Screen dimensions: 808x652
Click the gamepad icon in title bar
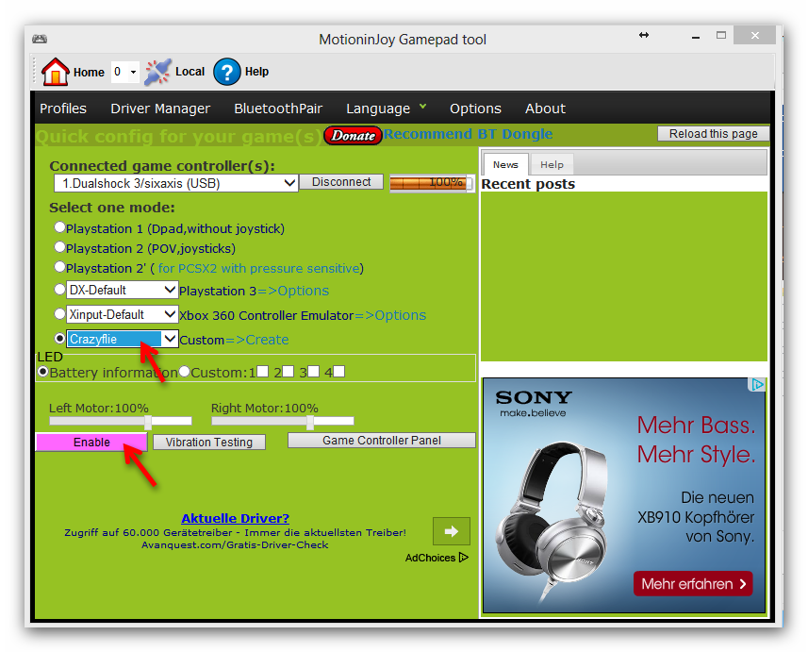click(39, 39)
